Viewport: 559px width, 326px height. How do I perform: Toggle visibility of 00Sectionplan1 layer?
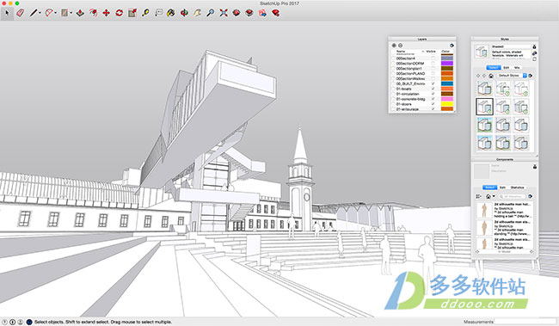433,69
